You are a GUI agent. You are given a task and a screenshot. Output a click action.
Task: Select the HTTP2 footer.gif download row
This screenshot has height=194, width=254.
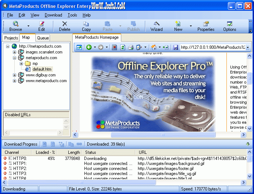[x=125, y=169]
